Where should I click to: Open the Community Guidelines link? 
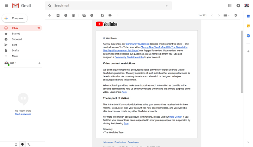tap(138, 44)
